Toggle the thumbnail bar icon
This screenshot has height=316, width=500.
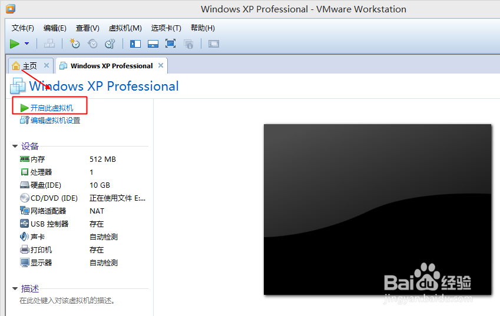(x=153, y=44)
